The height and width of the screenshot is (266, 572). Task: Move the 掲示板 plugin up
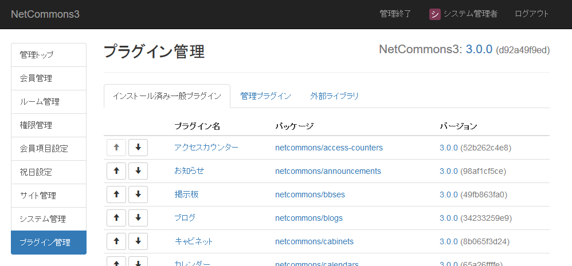[x=116, y=194]
